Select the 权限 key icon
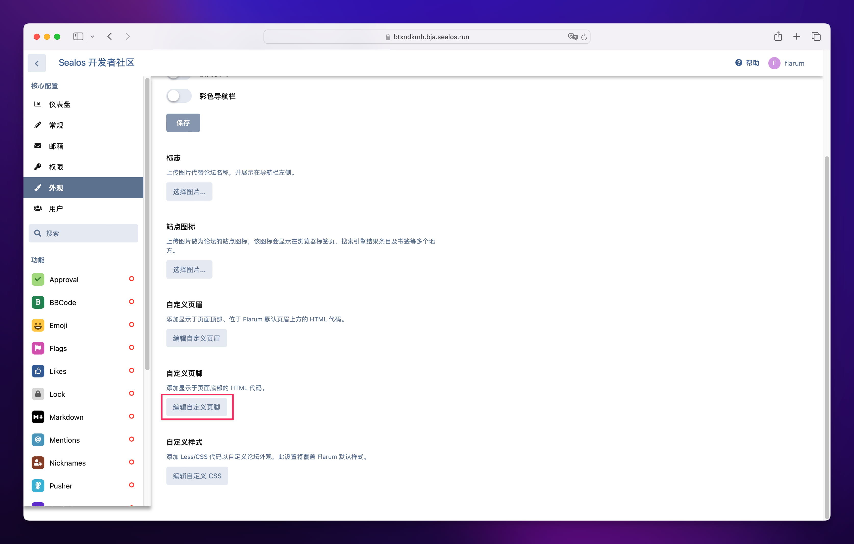Screen dimensions: 854x544 38,167
